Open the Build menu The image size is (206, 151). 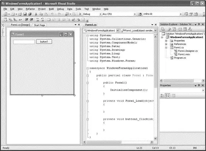pos(51,9)
